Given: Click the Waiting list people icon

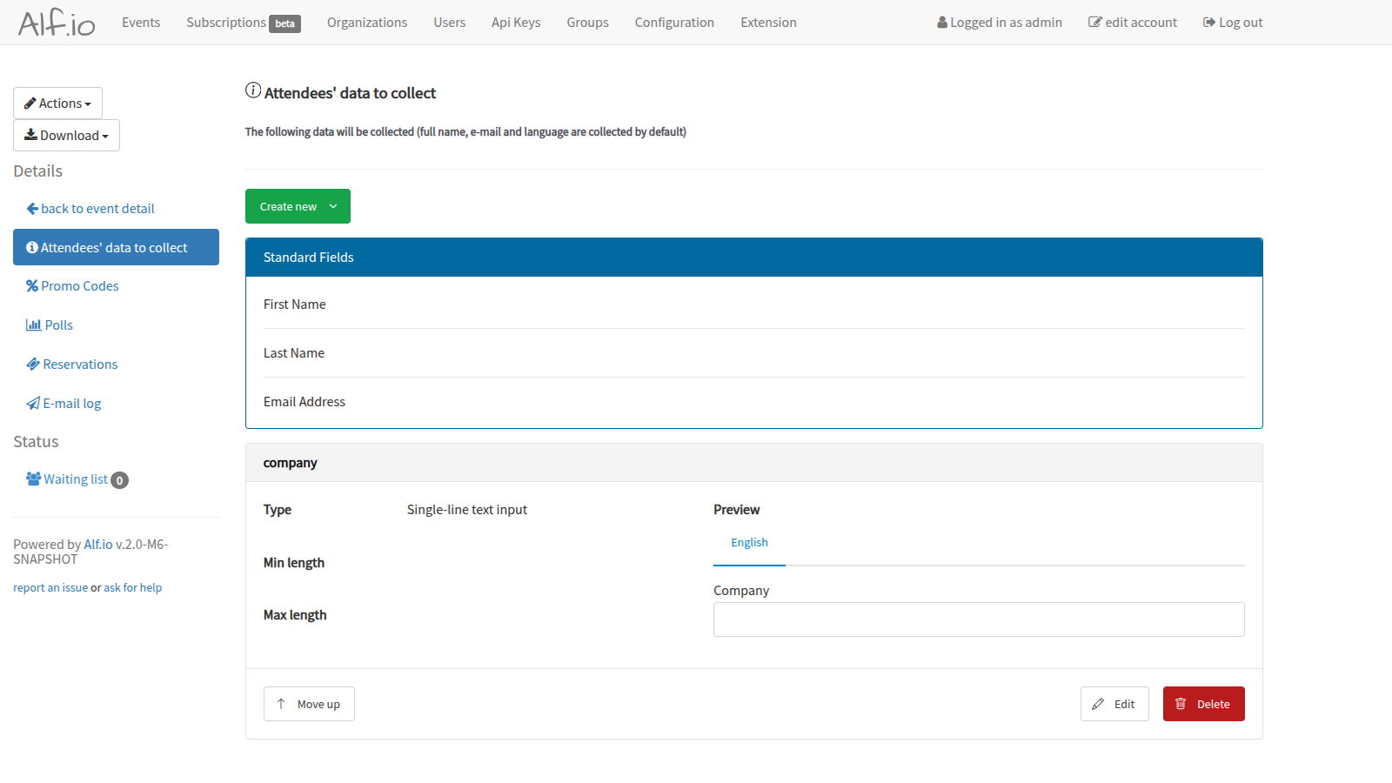Looking at the screenshot, I should click(x=34, y=479).
